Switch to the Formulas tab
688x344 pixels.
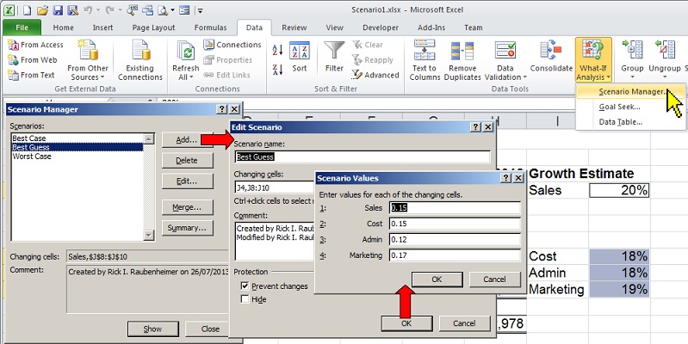pos(211,28)
